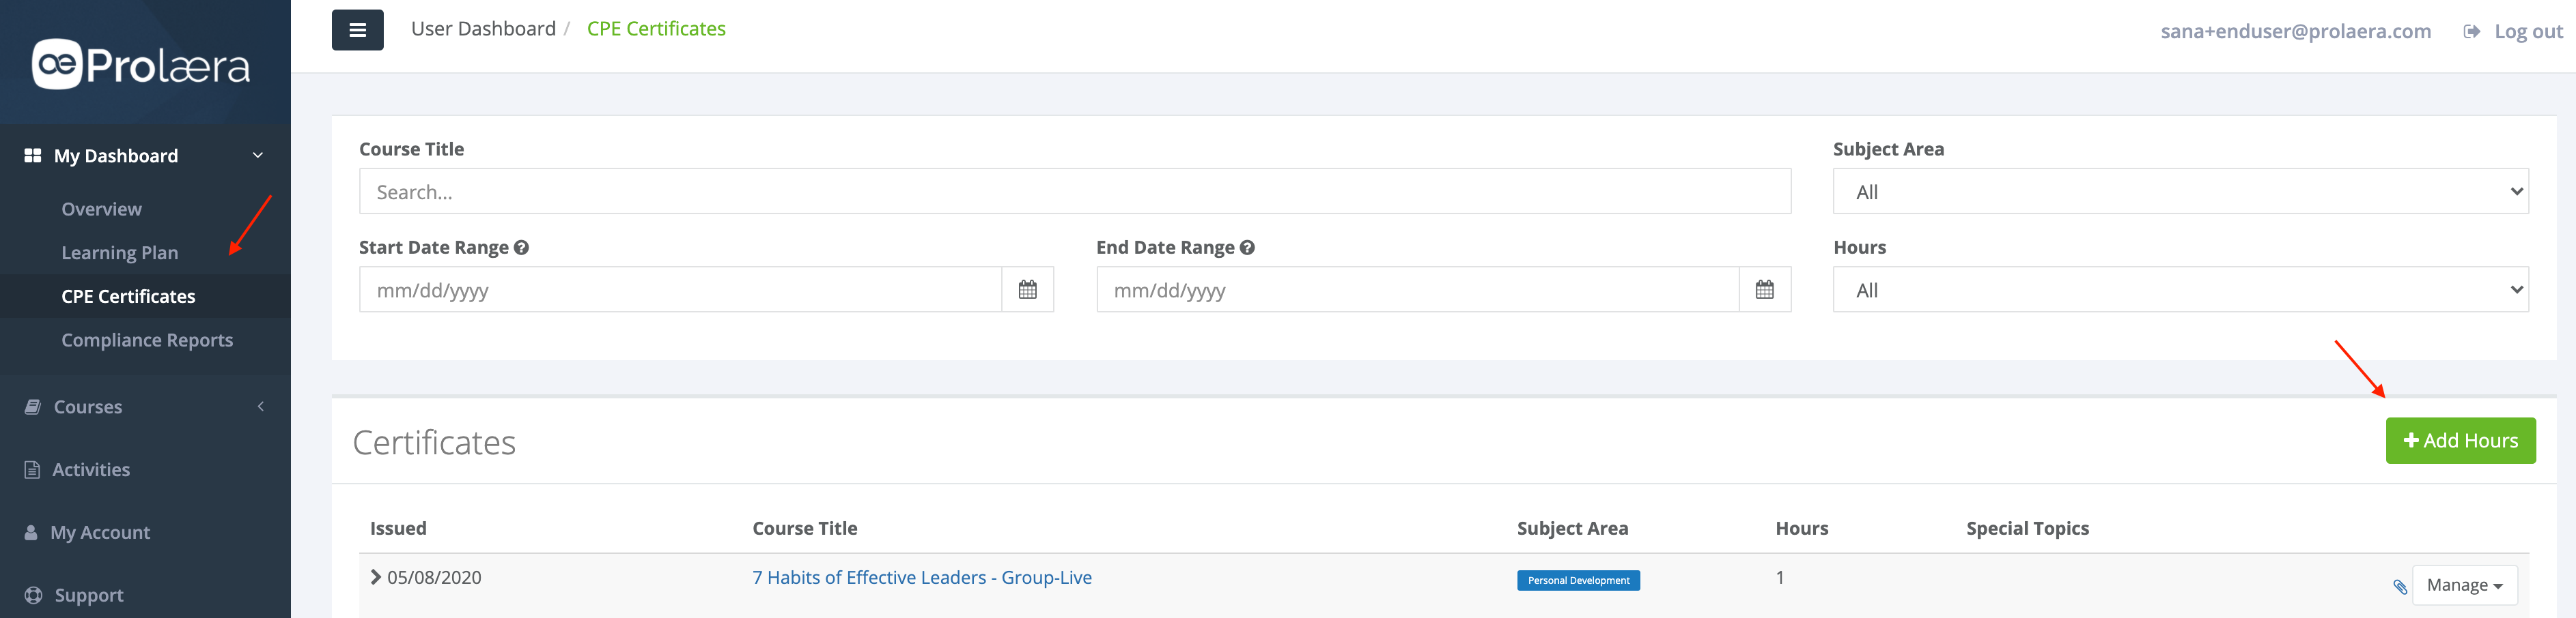Click the paperclip attachment icon for 7 Habits

tap(2399, 586)
